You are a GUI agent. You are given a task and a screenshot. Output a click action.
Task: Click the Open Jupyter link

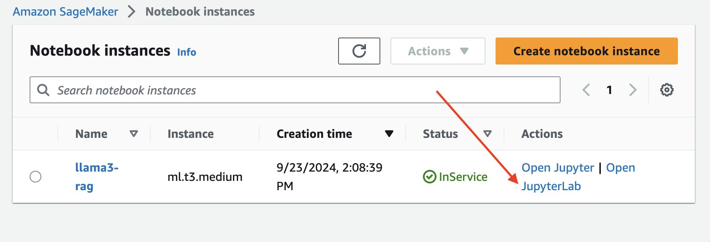(558, 167)
